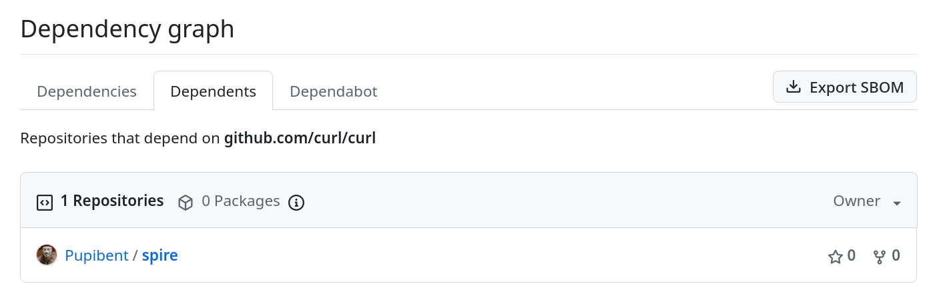Viewport: 939px width, 298px height.
Task: Switch to the Dependabot tab
Action: click(x=333, y=91)
